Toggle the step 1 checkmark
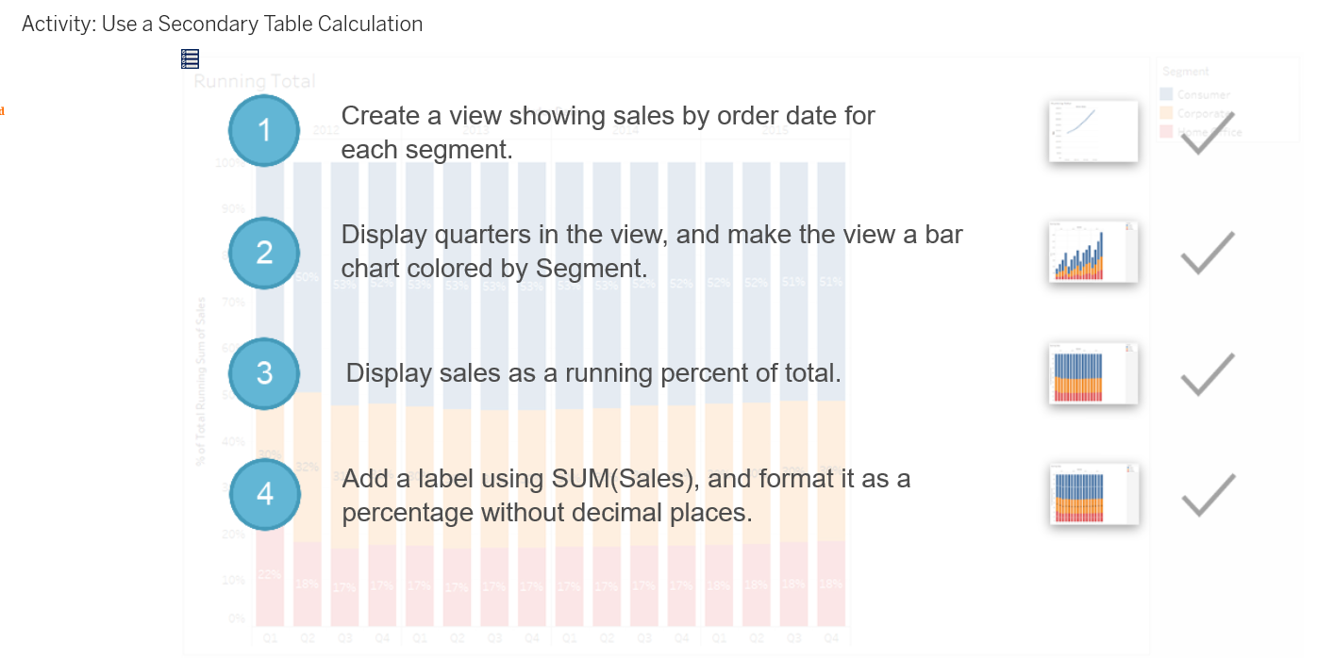This screenshot has height=658, width=1317. click(x=1208, y=133)
